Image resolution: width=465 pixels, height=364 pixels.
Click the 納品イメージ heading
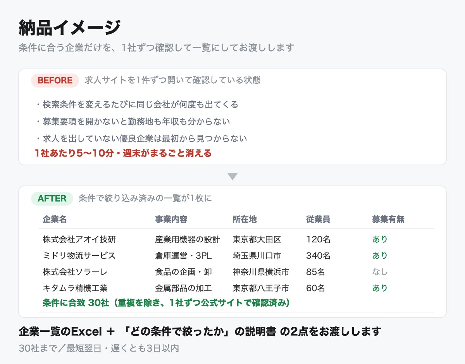point(70,28)
